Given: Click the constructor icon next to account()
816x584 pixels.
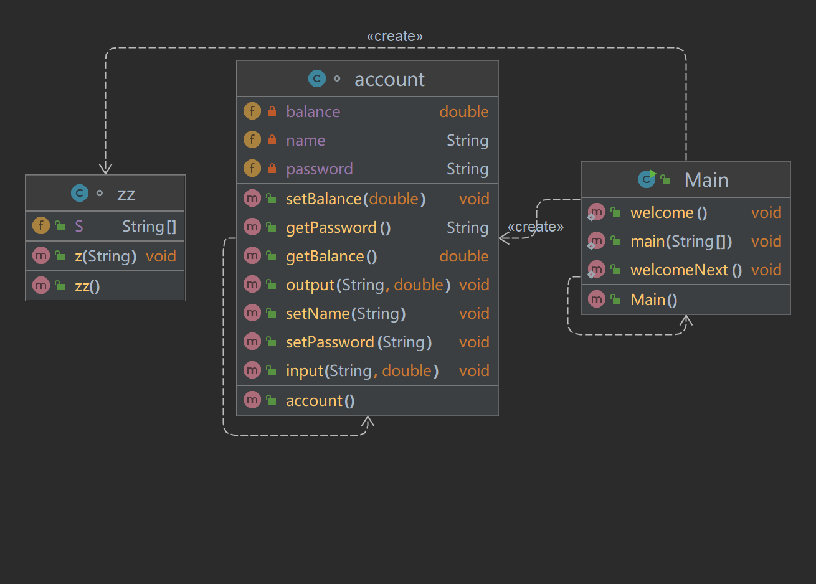Looking at the screenshot, I should [252, 400].
